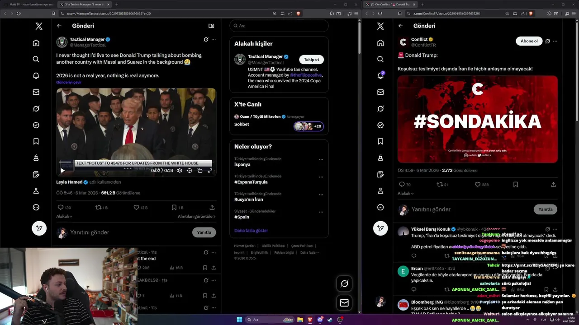
Task: Open video settings gear
Action: tap(190, 171)
